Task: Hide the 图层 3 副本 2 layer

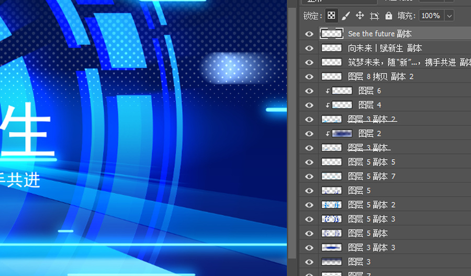Action: pos(309,119)
